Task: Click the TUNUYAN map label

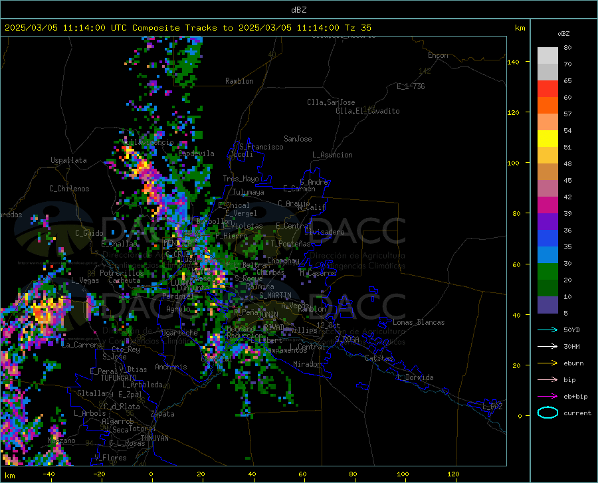Action: point(154,438)
